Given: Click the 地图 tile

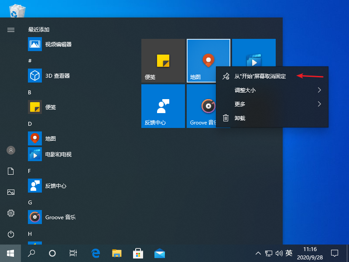Looking at the screenshot, I should tap(209, 61).
